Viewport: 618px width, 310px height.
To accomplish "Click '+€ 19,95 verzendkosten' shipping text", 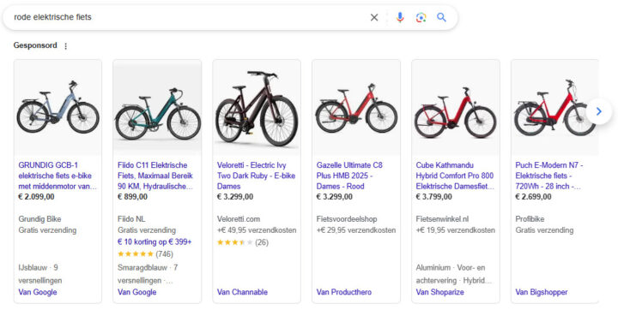I will point(455,230).
